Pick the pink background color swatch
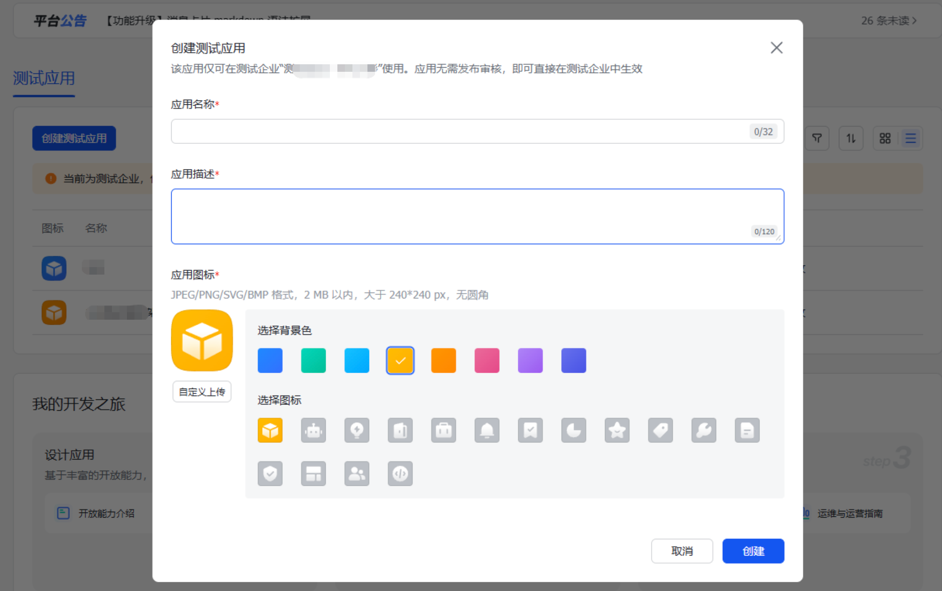This screenshot has height=591, width=942. pyautogui.click(x=487, y=360)
